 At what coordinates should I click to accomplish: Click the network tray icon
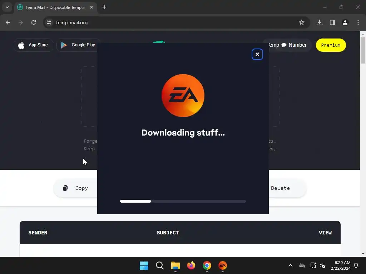[x=313, y=265]
